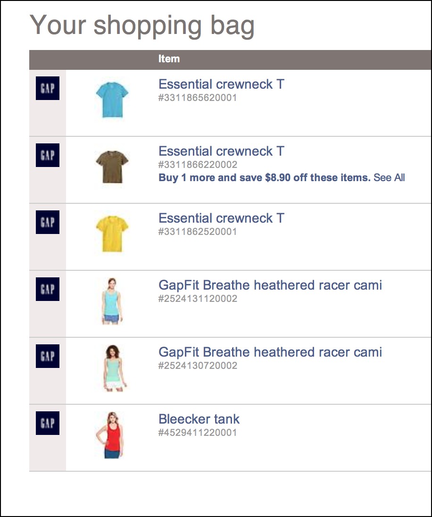432x517 pixels.
Task: Open the brown crewneck T-shirt thumbnail
Action: pyautogui.click(x=112, y=167)
